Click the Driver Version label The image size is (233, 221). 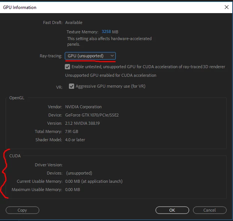click(x=49, y=165)
